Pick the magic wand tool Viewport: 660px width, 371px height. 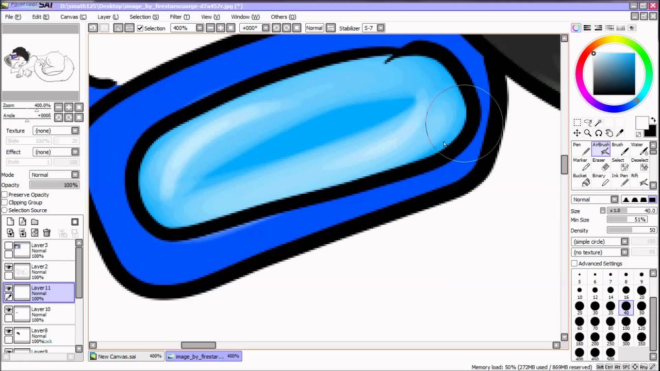pyautogui.click(x=599, y=123)
